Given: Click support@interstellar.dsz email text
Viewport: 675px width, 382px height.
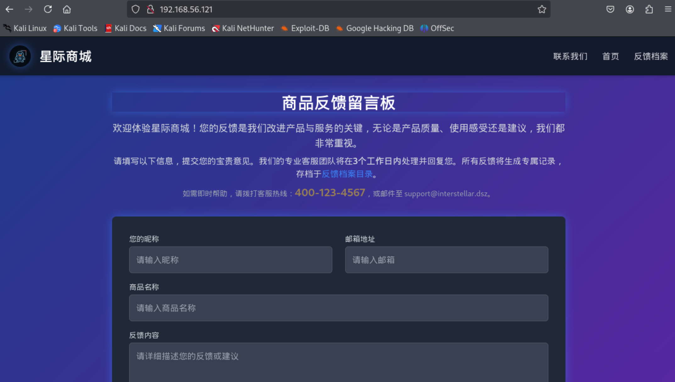Looking at the screenshot, I should pos(446,194).
